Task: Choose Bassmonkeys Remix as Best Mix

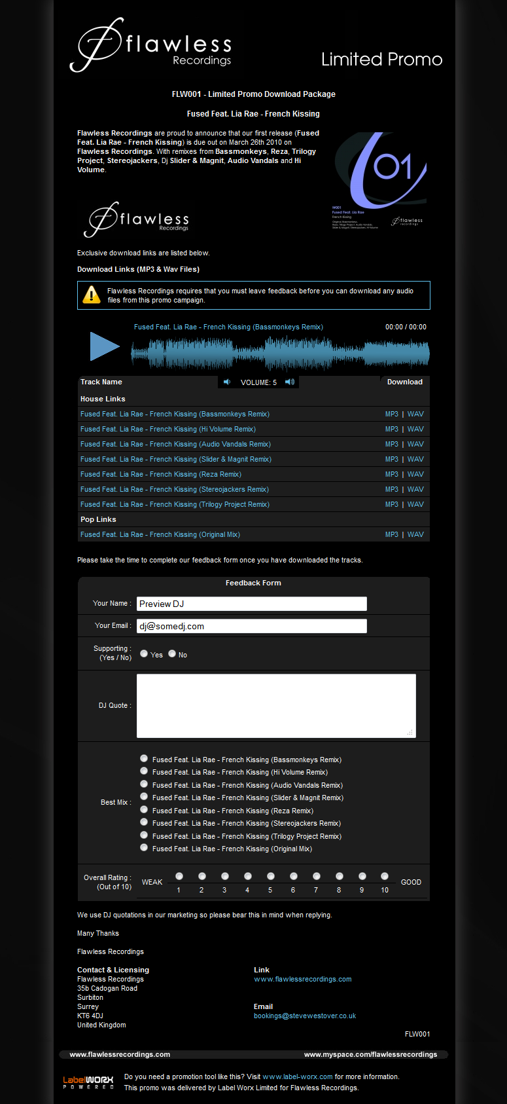Action: (x=144, y=758)
